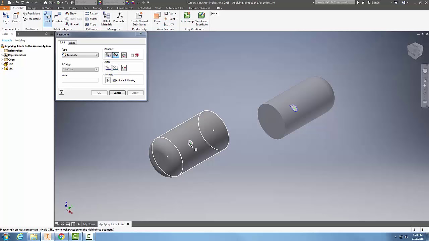The image size is (429, 241).
Task: Toggle Automatic Playing checkbox
Action: point(114,80)
